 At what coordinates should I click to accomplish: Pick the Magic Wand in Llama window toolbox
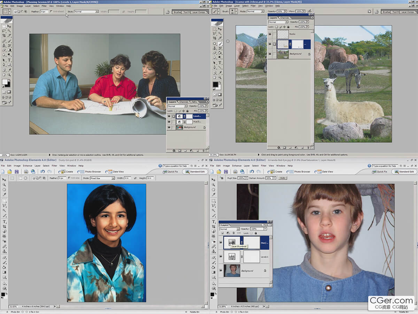[219, 33]
